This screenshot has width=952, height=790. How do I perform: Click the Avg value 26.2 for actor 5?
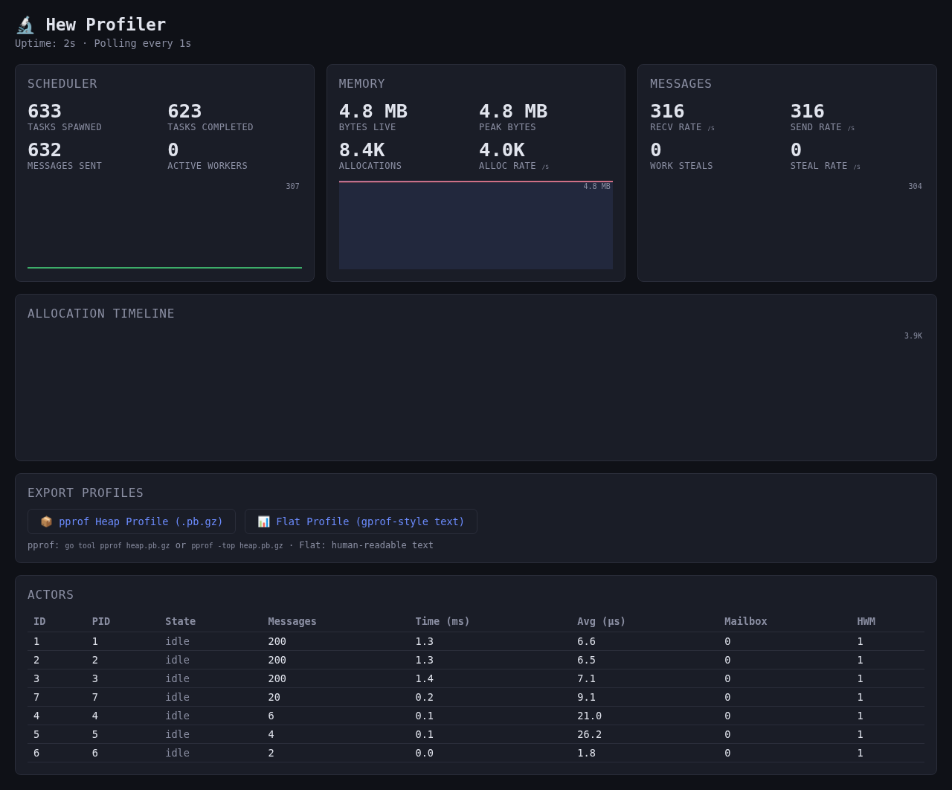coord(589,734)
